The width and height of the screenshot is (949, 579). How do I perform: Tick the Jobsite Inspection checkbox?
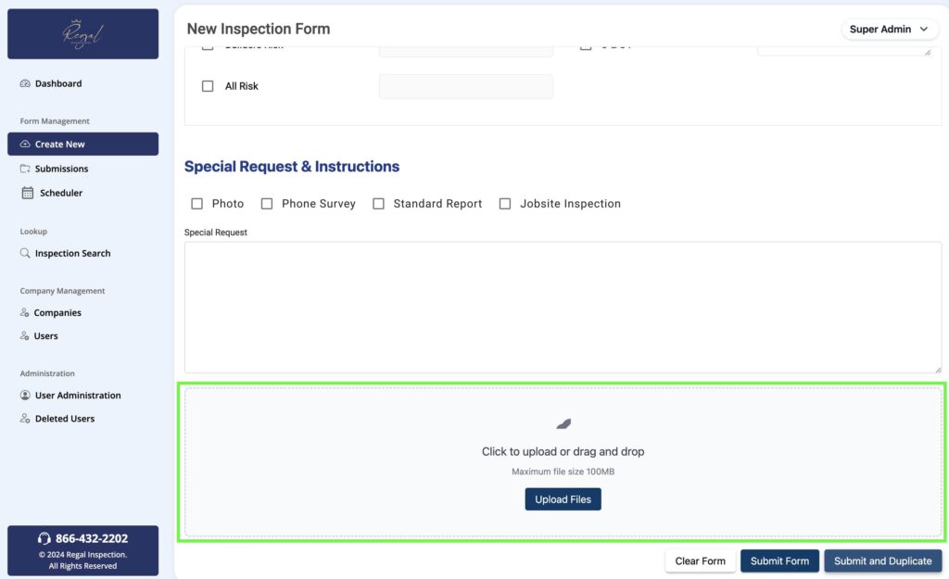coord(505,204)
